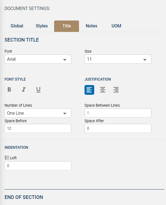Focus the Space After input field

(x=118, y=128)
